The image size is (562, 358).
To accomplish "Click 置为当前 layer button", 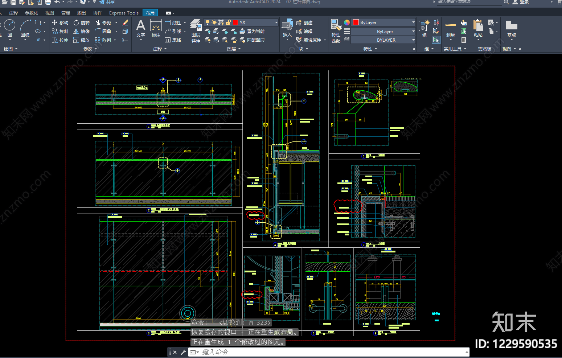I will coord(252,31).
